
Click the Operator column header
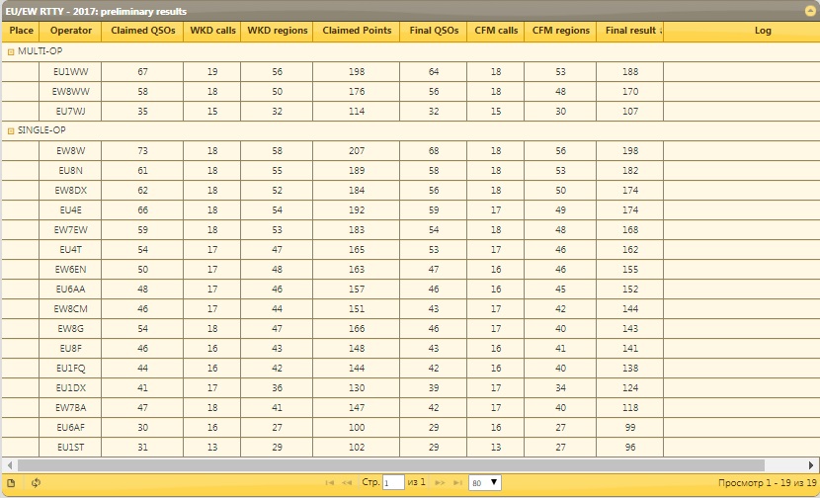pyautogui.click(x=70, y=31)
